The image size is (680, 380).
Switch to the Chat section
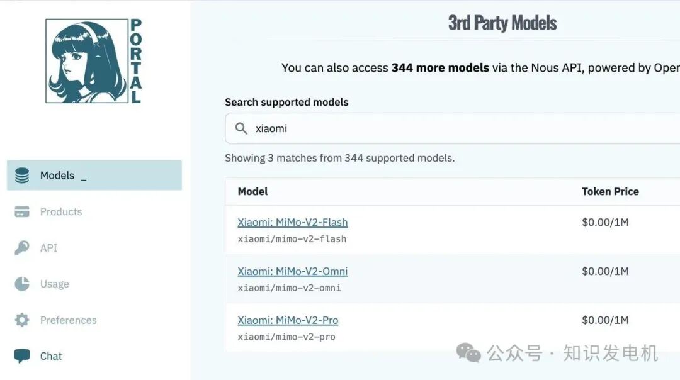pos(51,356)
